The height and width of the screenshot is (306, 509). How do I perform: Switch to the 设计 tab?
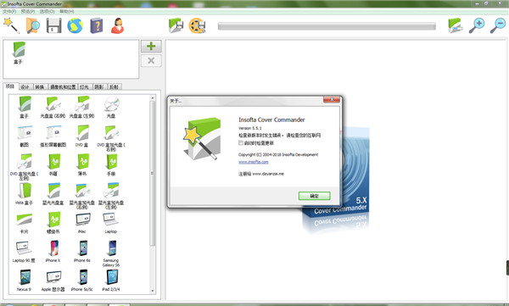click(x=25, y=86)
